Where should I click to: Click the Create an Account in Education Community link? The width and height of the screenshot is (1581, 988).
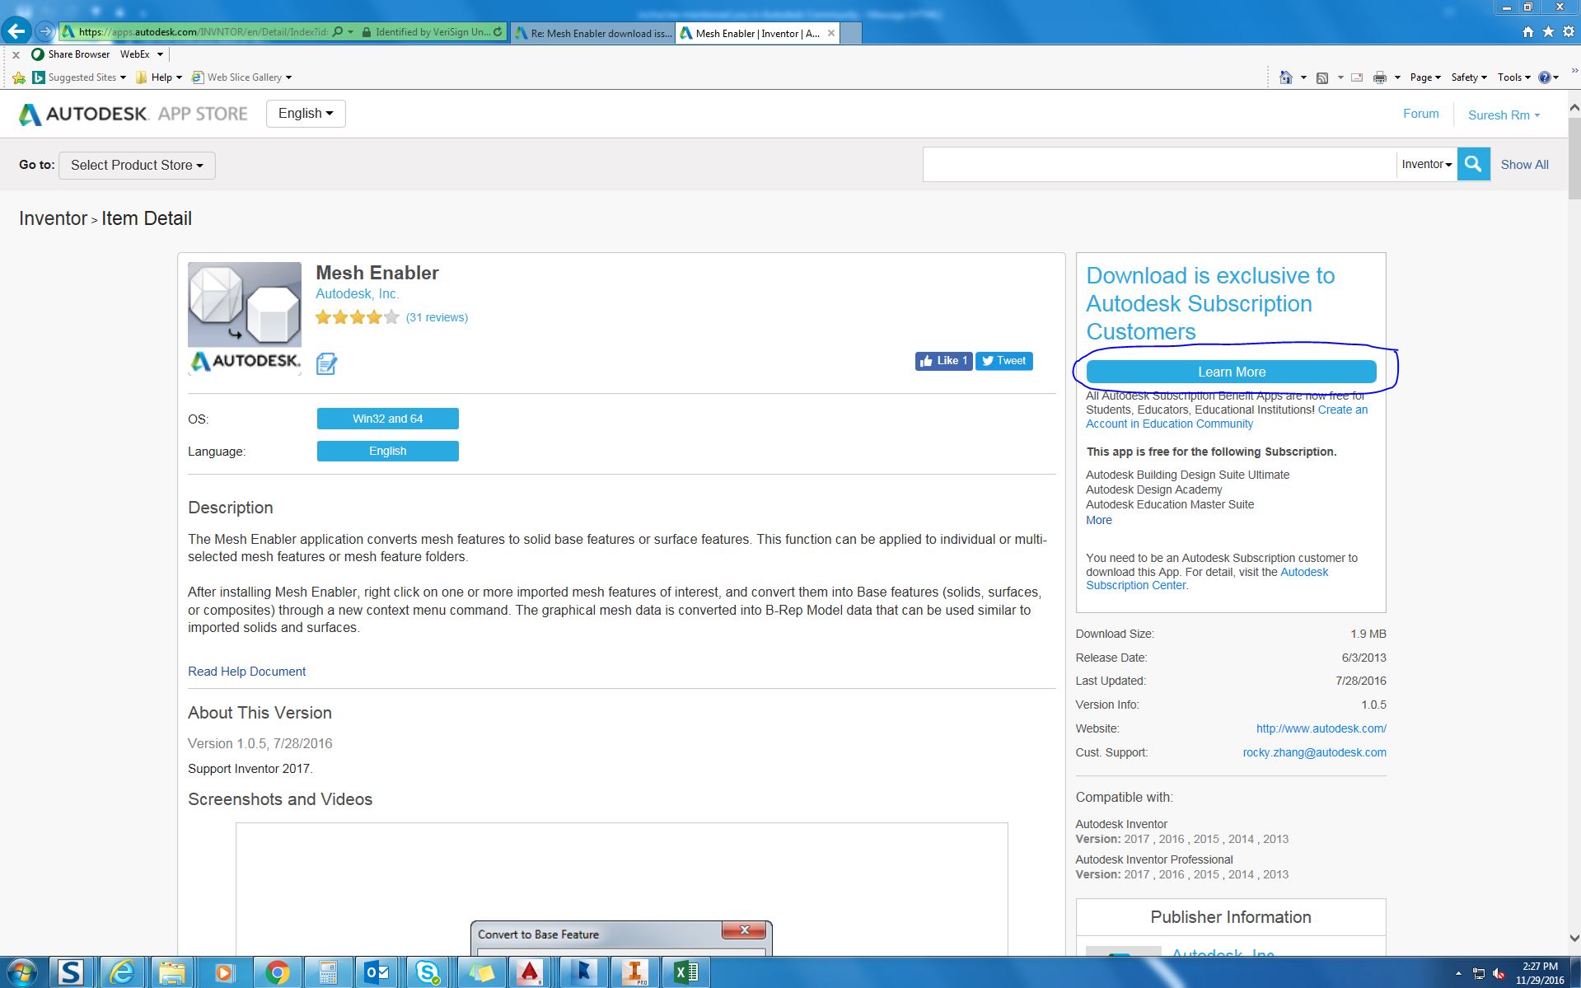point(1227,417)
